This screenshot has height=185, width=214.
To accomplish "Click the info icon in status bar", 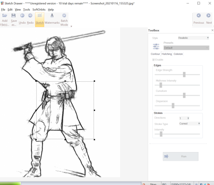I will point(196,184).
